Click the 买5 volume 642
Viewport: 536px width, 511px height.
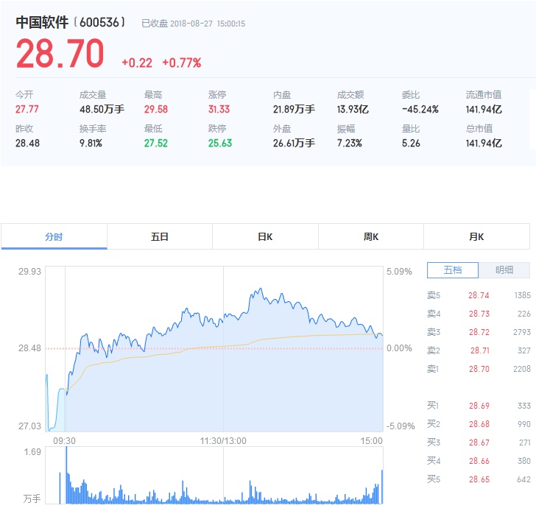coord(524,479)
